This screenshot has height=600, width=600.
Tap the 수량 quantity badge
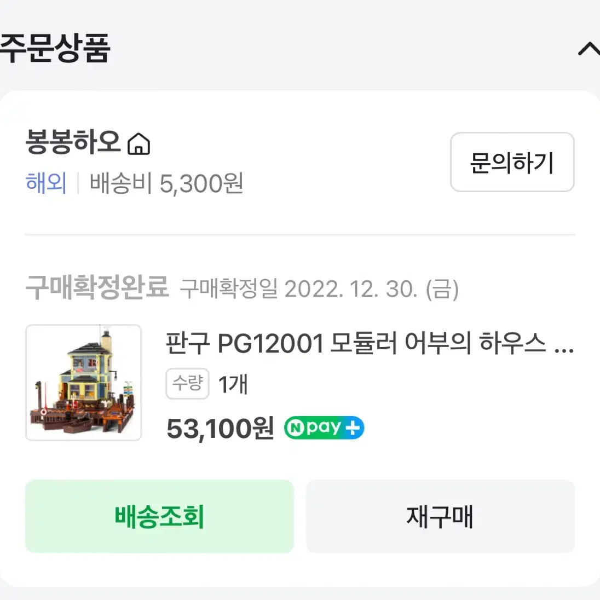pos(187,383)
